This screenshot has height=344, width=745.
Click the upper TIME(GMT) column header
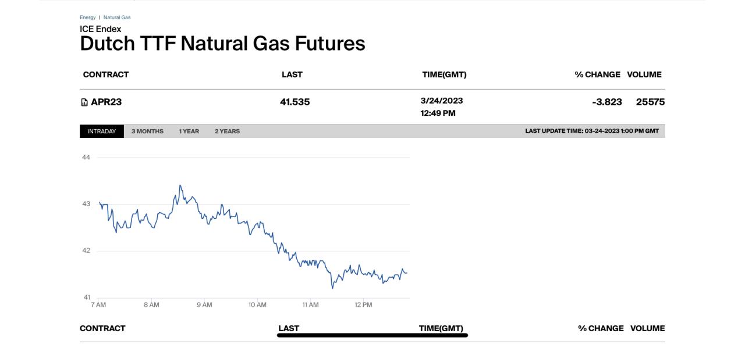coord(444,75)
